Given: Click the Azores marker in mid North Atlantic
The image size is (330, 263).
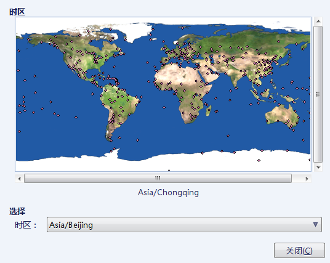Looking at the screenshot, I should pyautogui.click(x=147, y=63).
